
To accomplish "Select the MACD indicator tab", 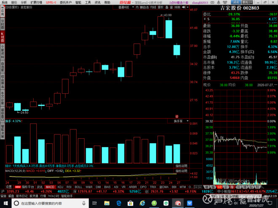I will click(50, 187).
